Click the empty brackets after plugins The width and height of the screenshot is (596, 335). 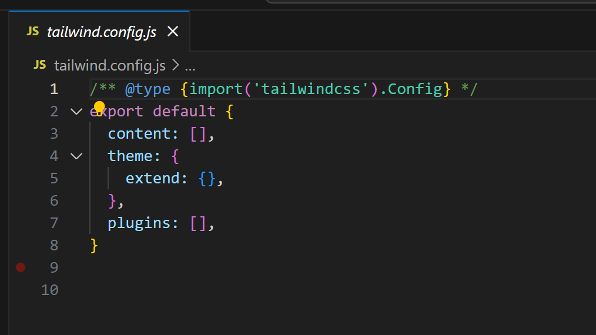(x=198, y=223)
